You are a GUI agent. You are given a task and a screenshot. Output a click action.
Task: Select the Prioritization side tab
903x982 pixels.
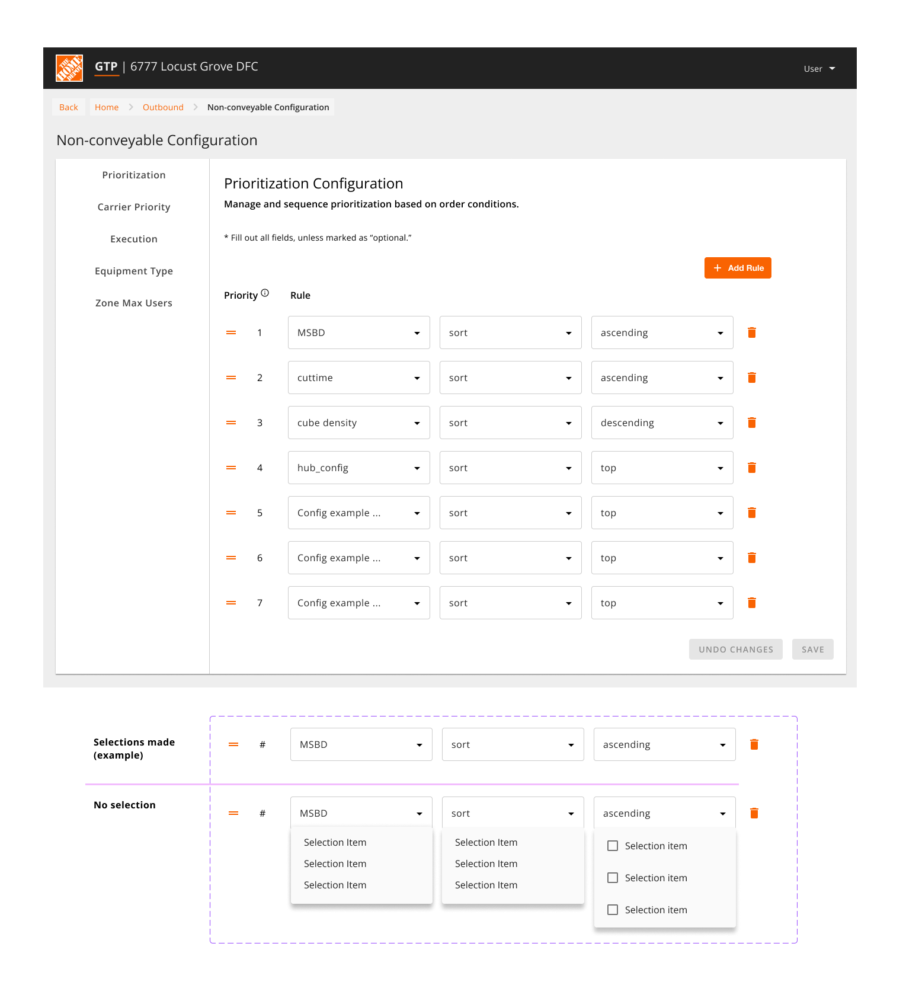click(x=134, y=175)
